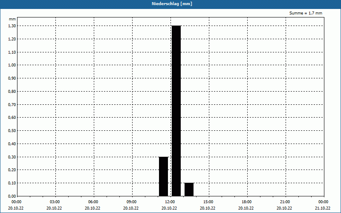Click the 1,10 y-axis label
Image resolution: width=341 pixels, height=213 pixels.
point(12,52)
